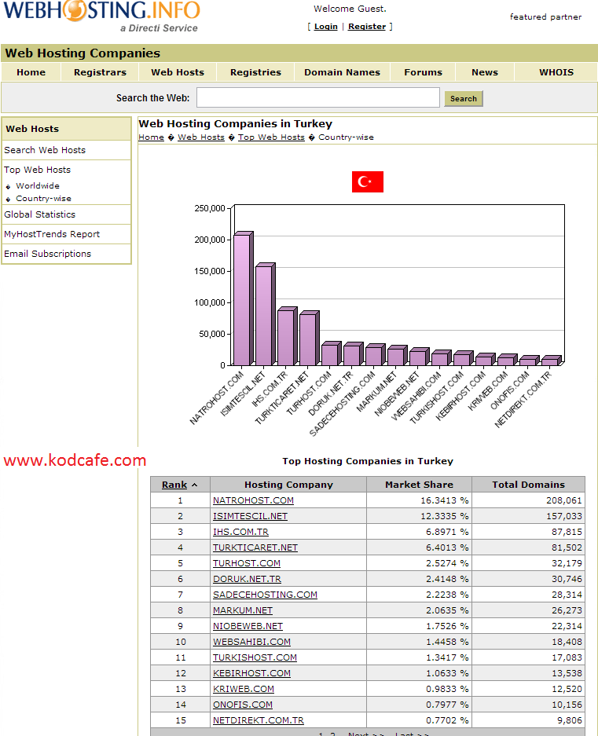
Task: Open the Forums menu tab
Action: point(424,72)
